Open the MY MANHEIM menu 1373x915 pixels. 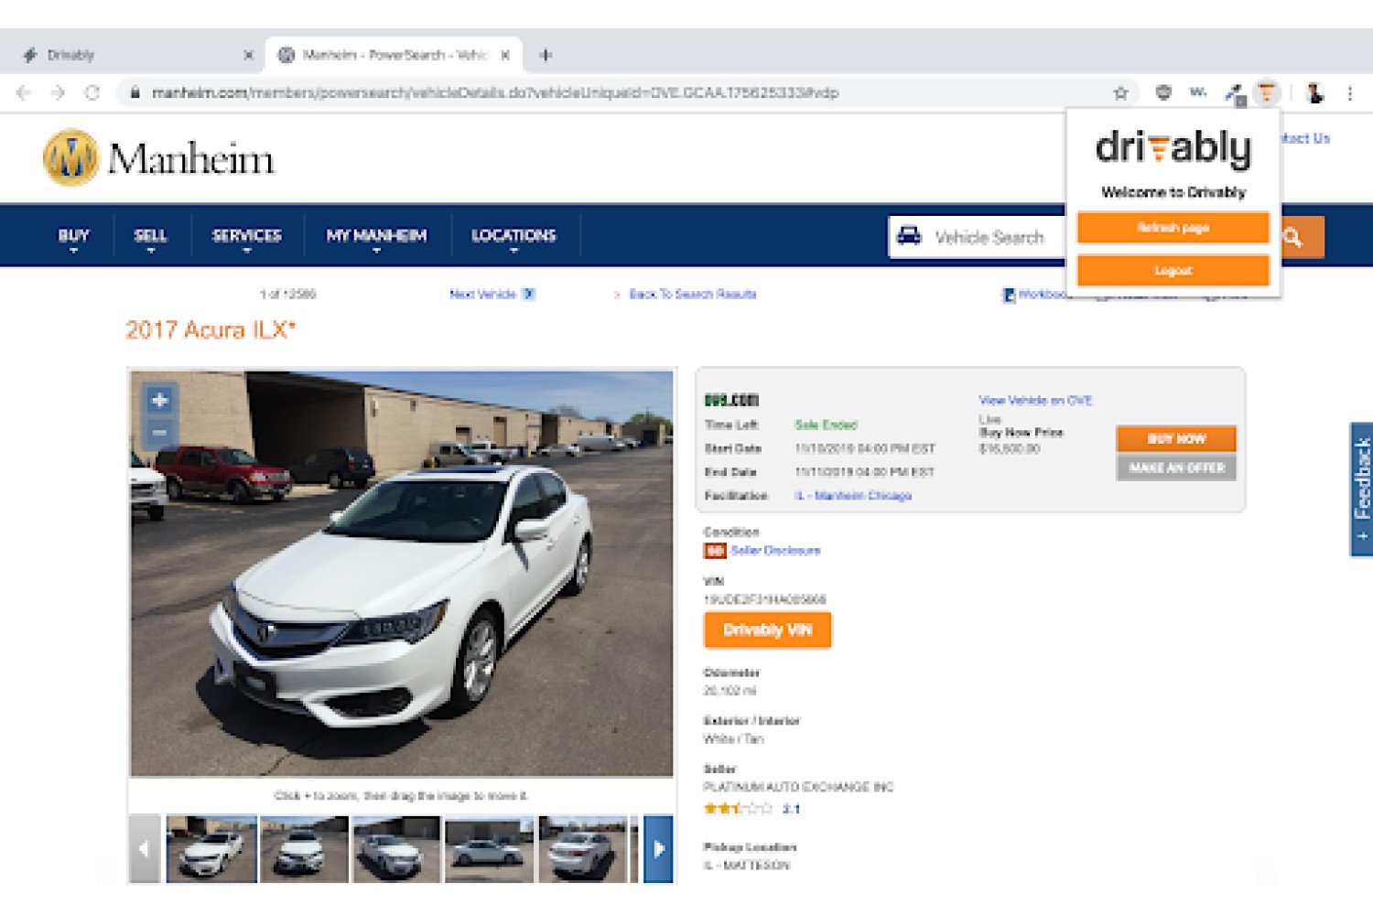(x=376, y=236)
